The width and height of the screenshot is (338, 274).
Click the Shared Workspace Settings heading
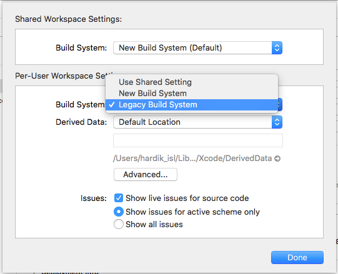click(68, 19)
